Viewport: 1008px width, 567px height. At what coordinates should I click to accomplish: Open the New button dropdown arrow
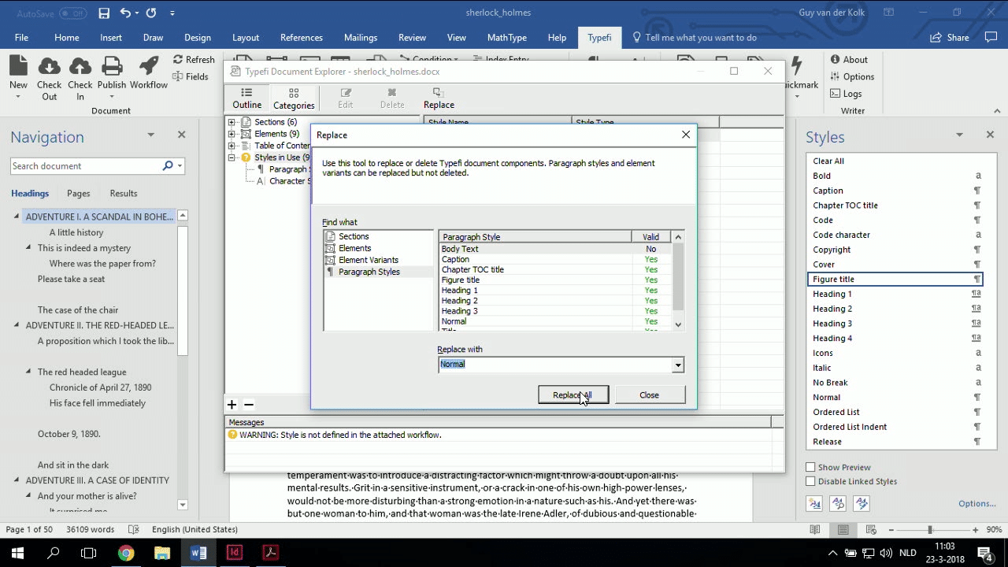click(18, 97)
